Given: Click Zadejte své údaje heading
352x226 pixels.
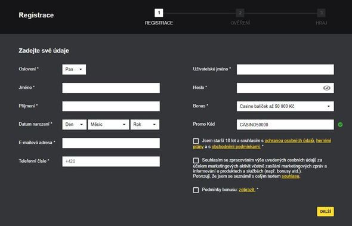Looking at the screenshot, I should click(44, 51).
